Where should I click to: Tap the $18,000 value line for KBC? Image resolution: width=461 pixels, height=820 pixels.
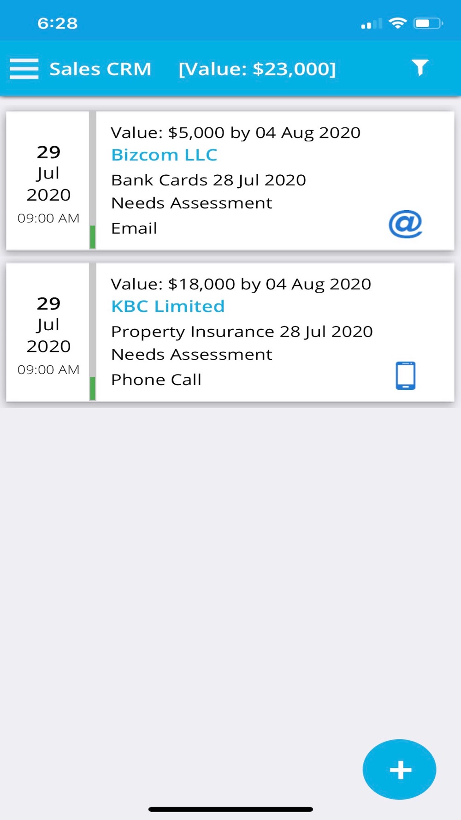click(x=241, y=284)
